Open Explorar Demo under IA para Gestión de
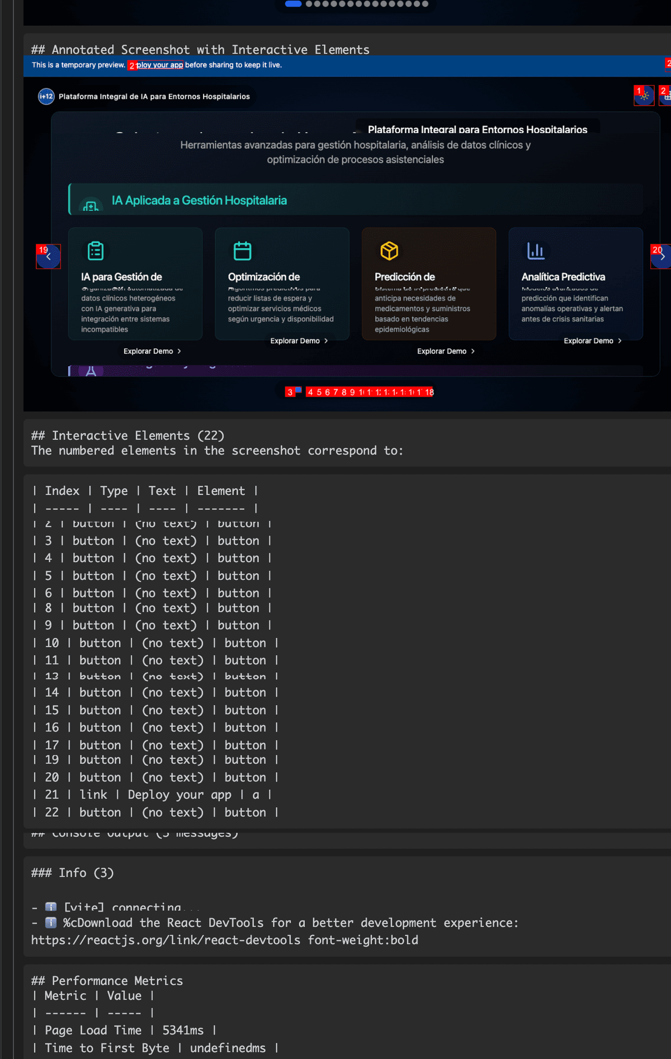671x1059 pixels. 152,351
